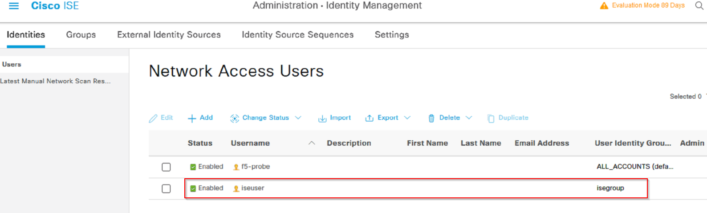Click the f5-probe username link

coord(256,167)
